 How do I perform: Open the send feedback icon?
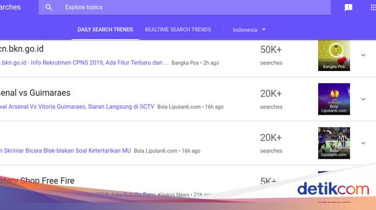point(348,7)
